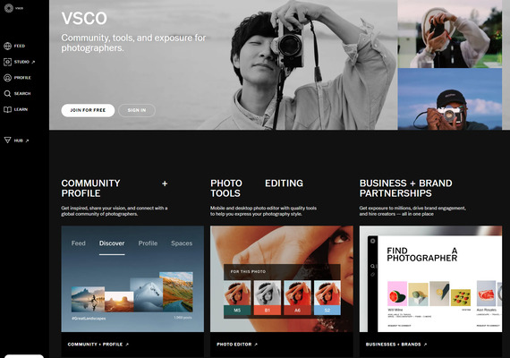Open the Community + Profile link
Screen dimensions: 510x358
pos(98,345)
